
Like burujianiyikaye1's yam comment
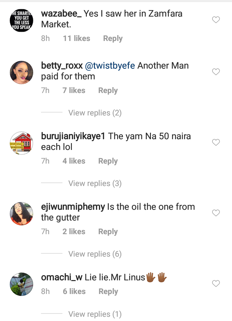pos(216,142)
